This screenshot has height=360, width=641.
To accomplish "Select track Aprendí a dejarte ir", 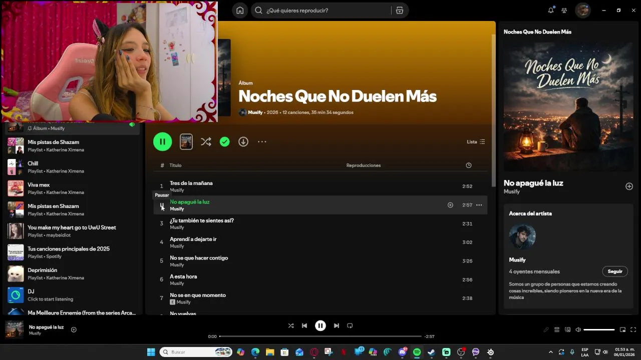I will point(320,242).
